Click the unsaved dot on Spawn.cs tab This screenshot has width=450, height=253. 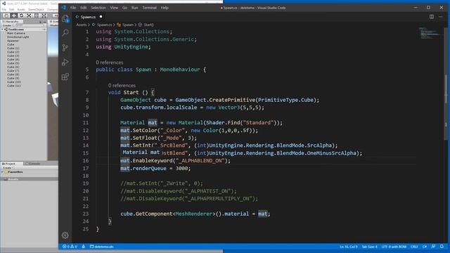pyautogui.click(x=101, y=17)
